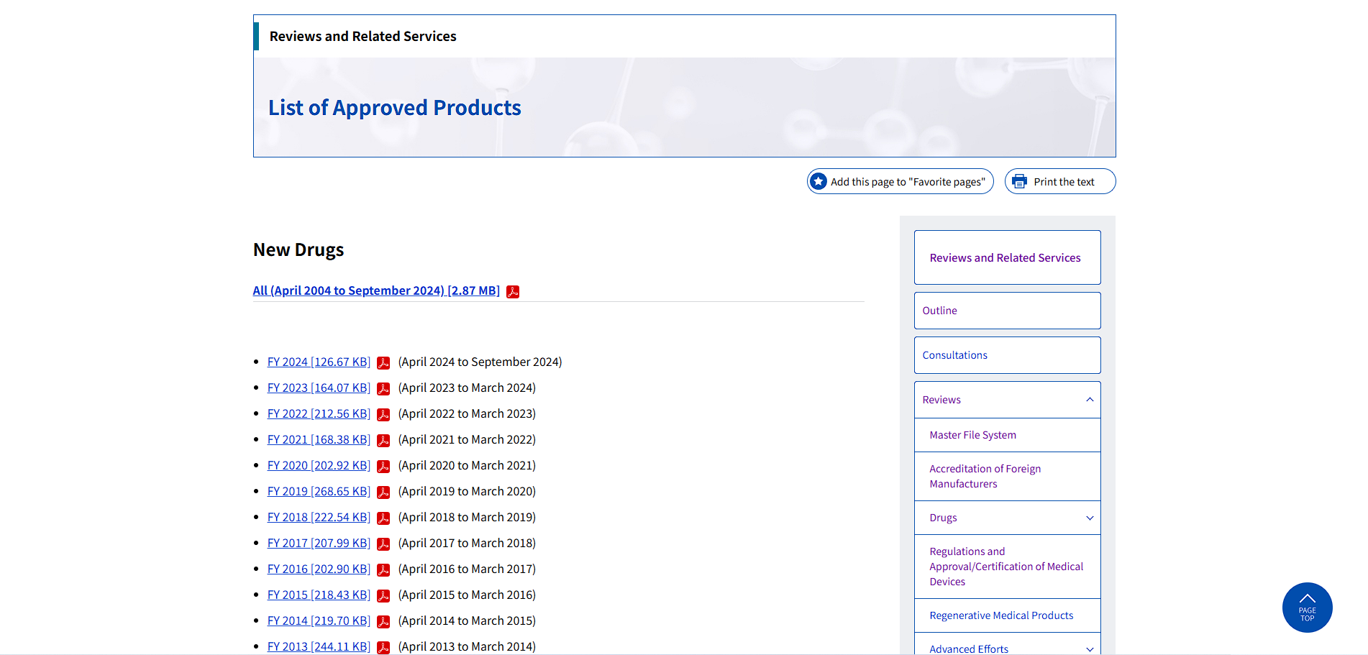Click the PDF icon next to All (April 2004 to September 2024)

tap(513, 291)
